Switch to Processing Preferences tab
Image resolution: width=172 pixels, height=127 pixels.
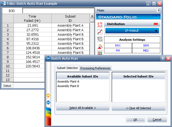[95, 68]
